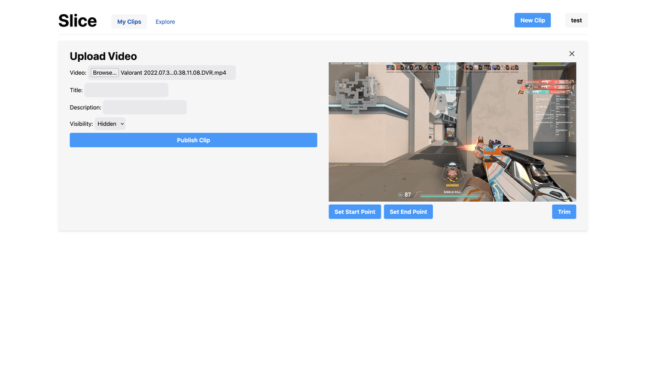This screenshot has height=373, width=646.
Task: Click Set End Point
Action: click(x=409, y=212)
